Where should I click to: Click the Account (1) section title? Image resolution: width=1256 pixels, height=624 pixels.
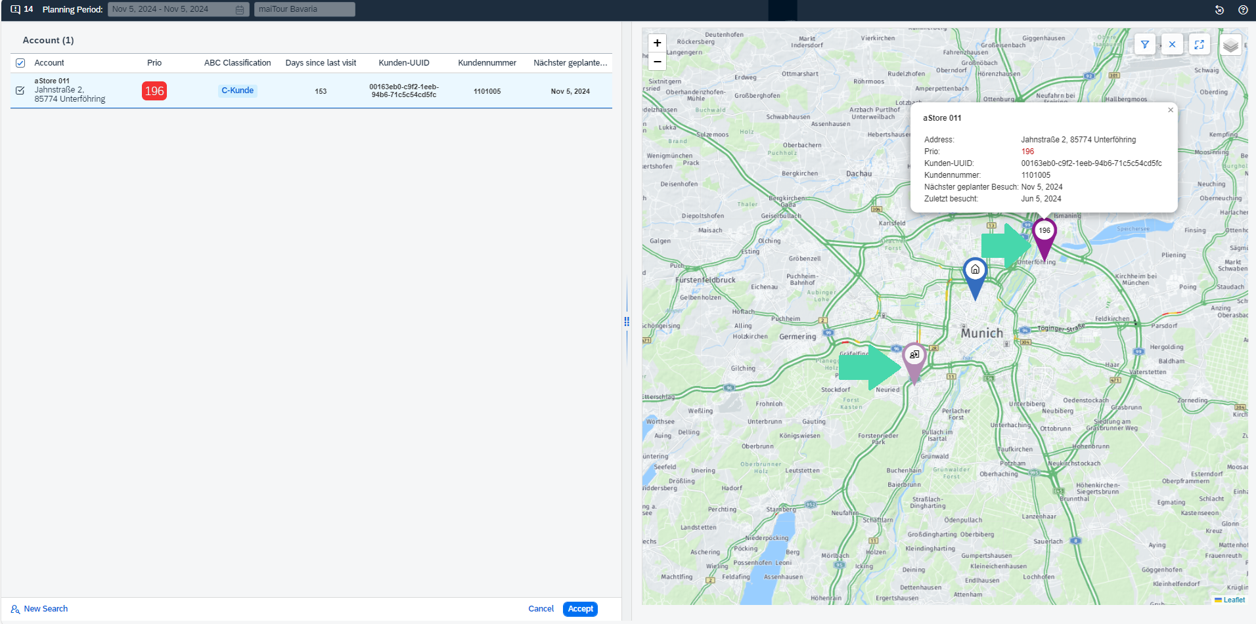(49, 40)
